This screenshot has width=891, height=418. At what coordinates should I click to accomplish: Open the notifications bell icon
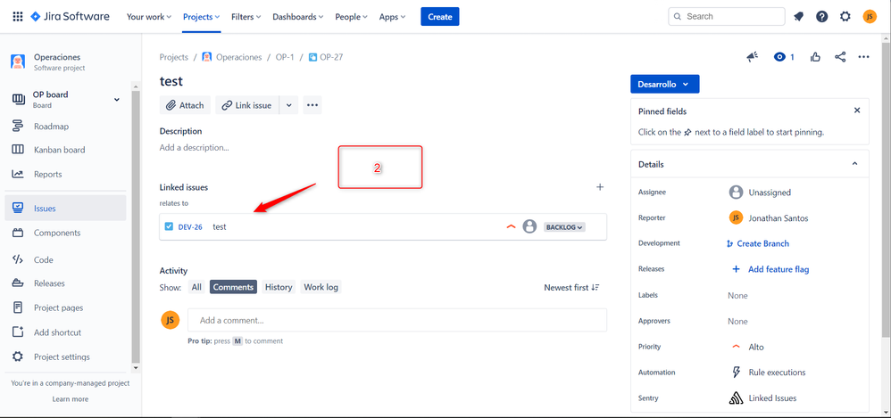coord(798,16)
